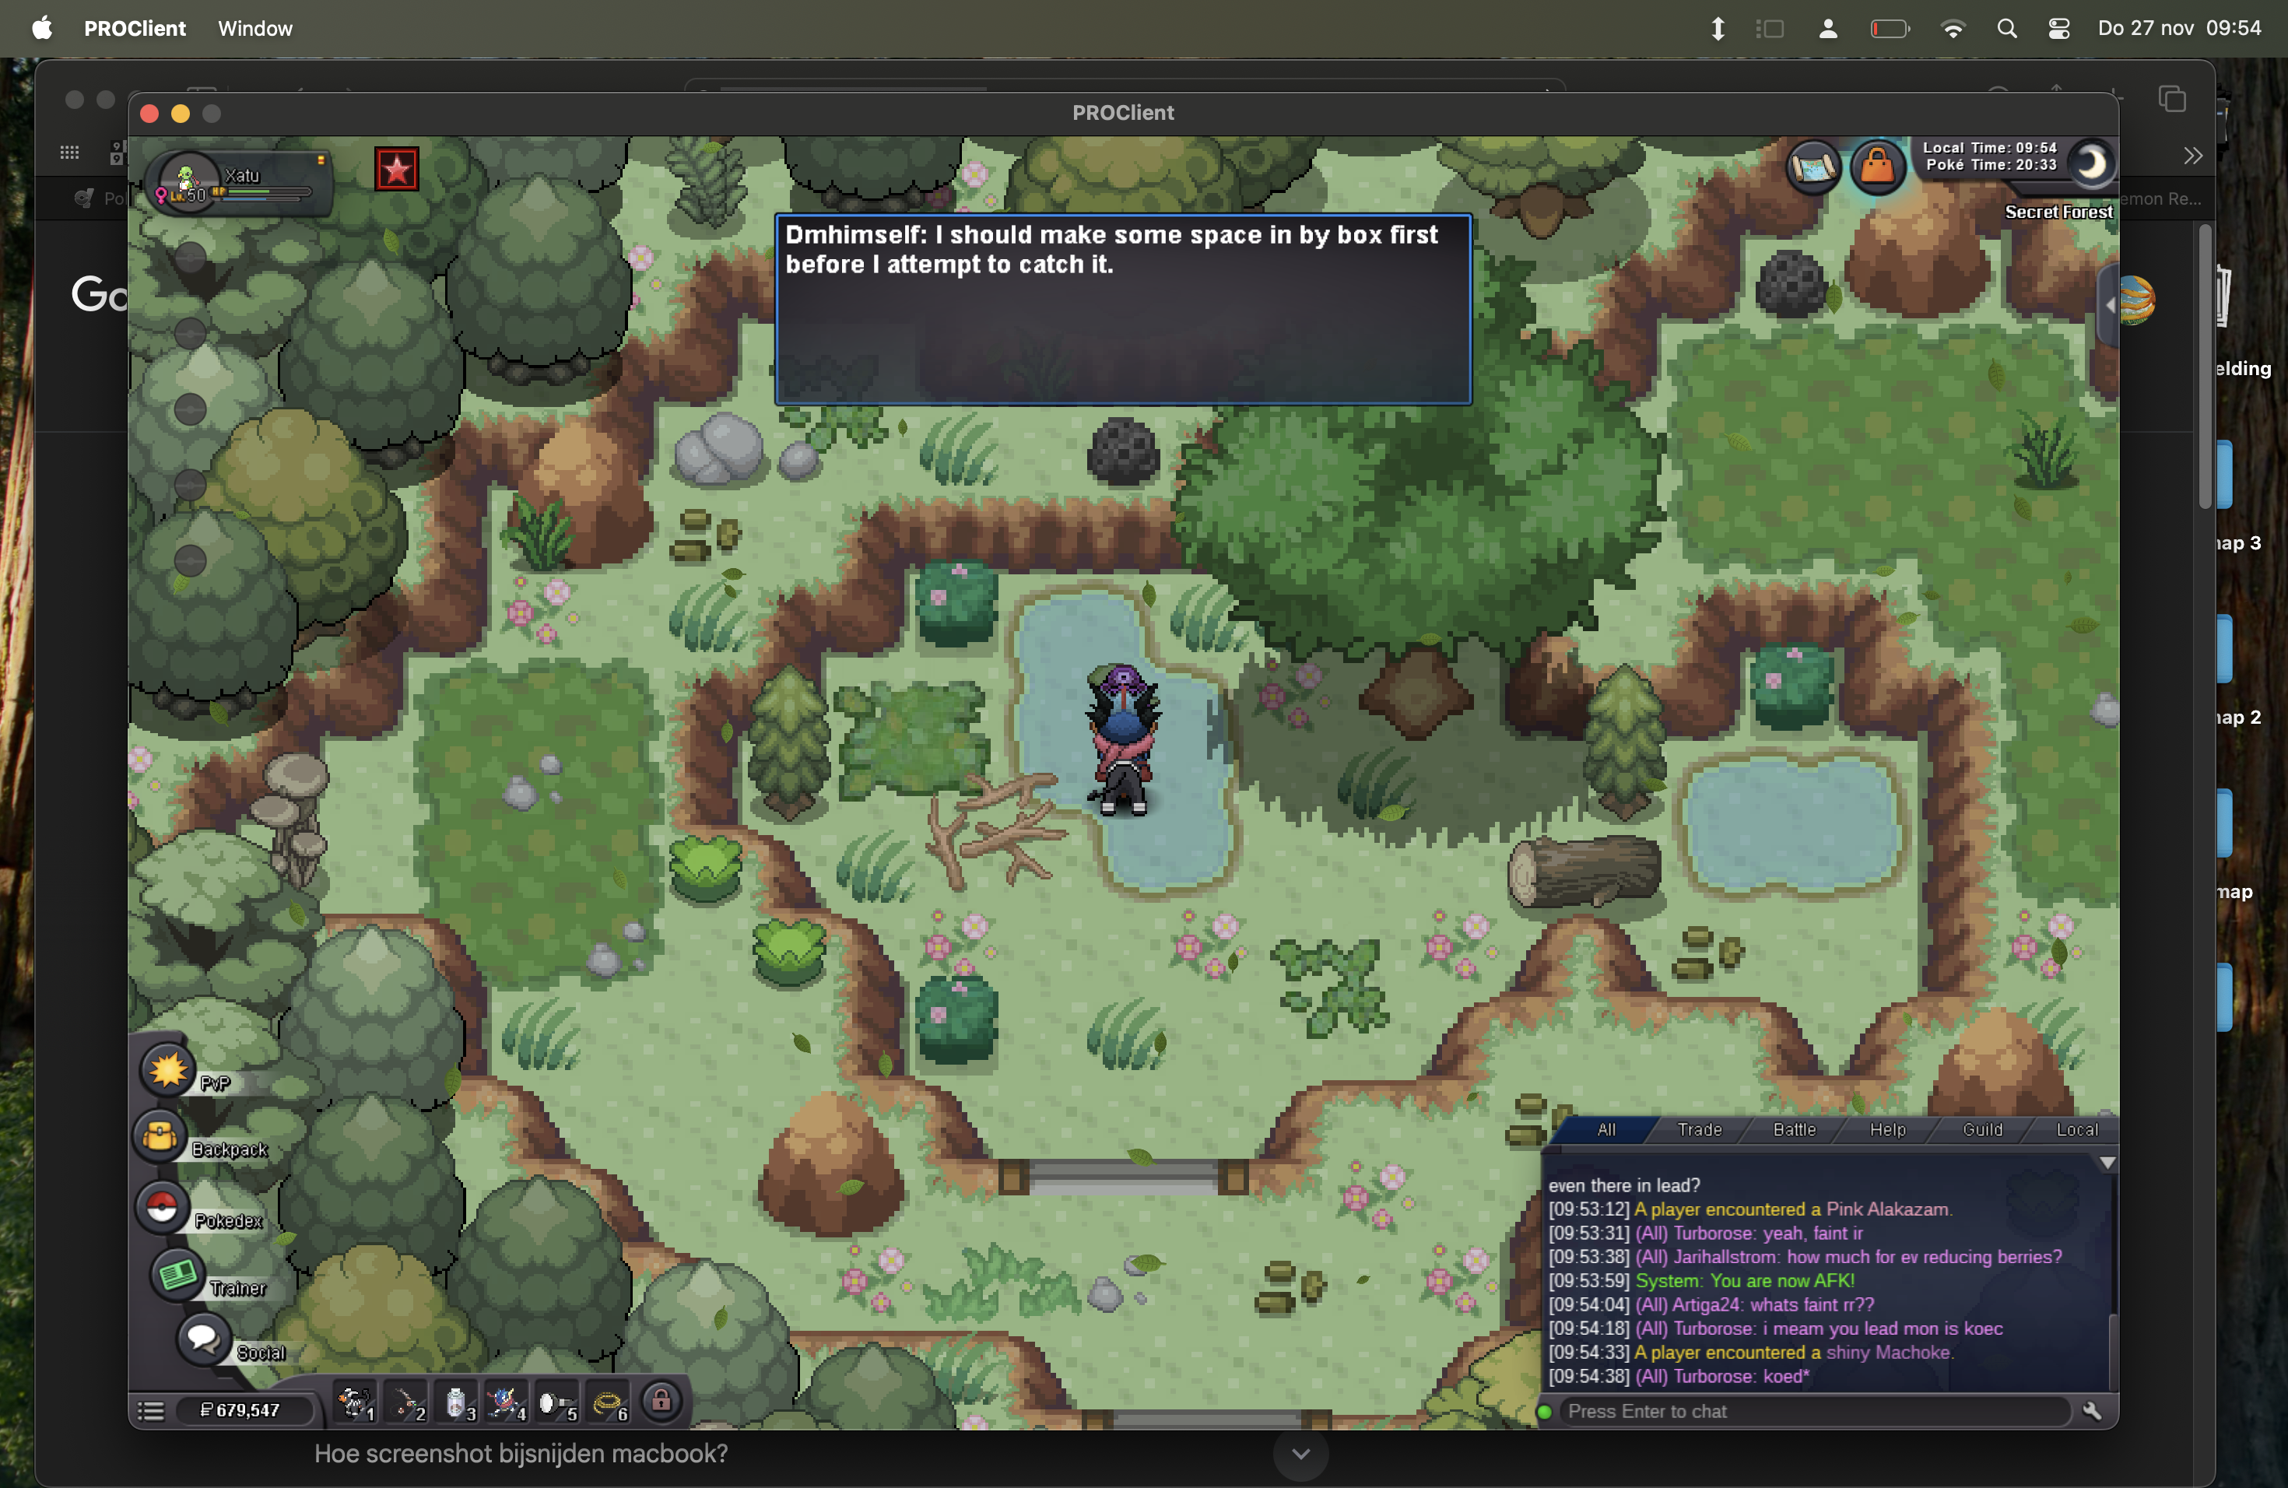Open chat settings wrench button
The height and width of the screenshot is (1488, 2288).
(2092, 1411)
